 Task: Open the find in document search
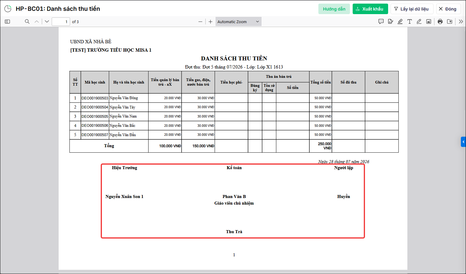27,22
